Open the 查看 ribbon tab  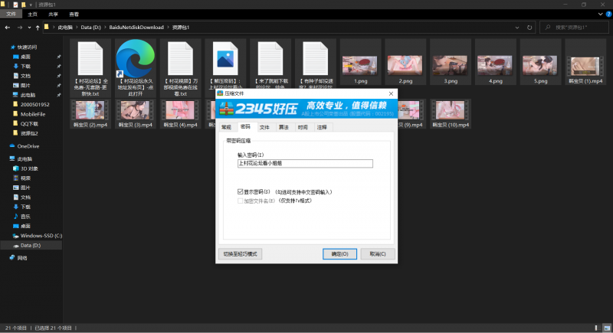74,14
